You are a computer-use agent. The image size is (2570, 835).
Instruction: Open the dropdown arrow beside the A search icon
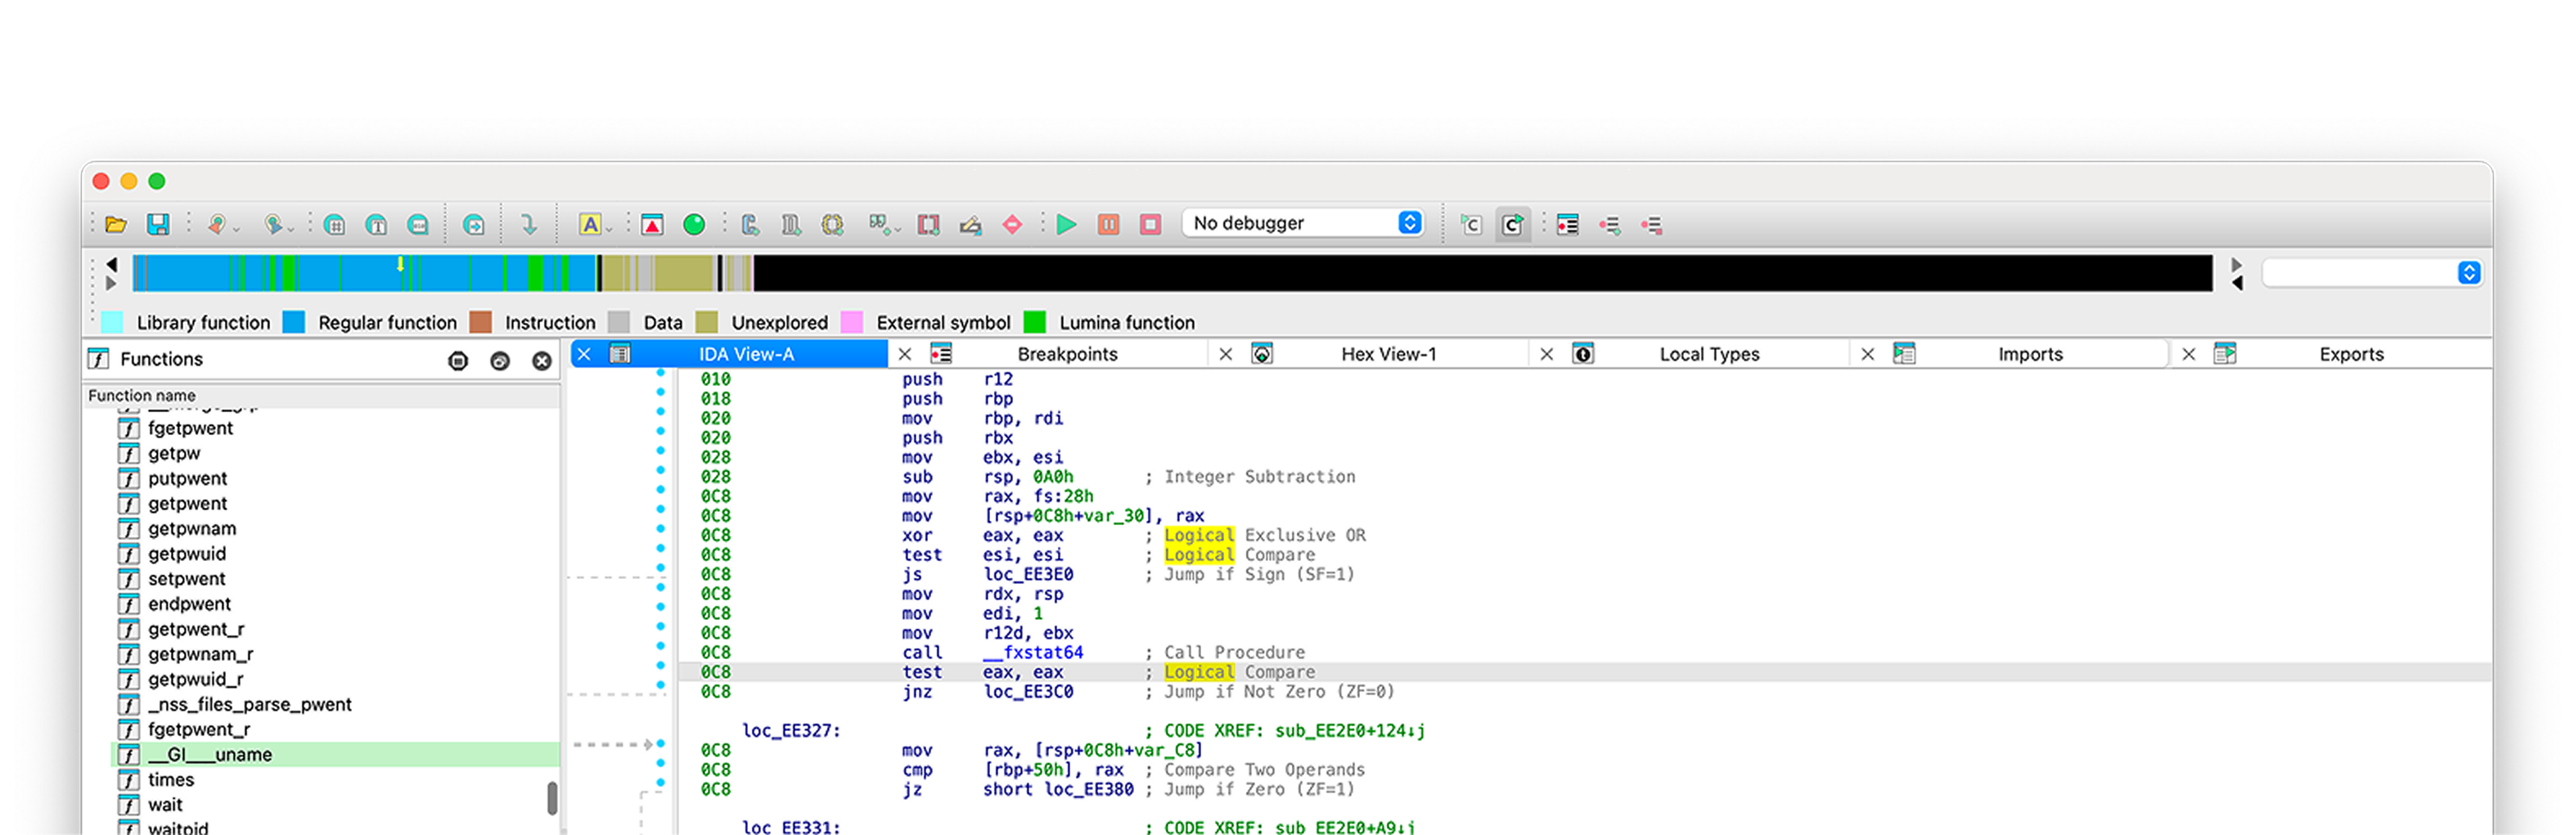609,231
